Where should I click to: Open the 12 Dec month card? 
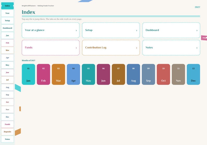(193, 74)
